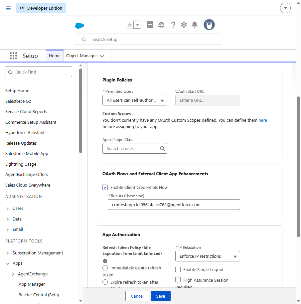Open notifications bell
Viewport: 301px width, 304px height.
point(194,25)
